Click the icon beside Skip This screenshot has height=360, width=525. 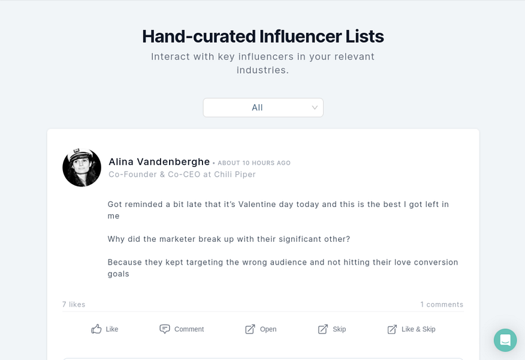click(x=323, y=329)
